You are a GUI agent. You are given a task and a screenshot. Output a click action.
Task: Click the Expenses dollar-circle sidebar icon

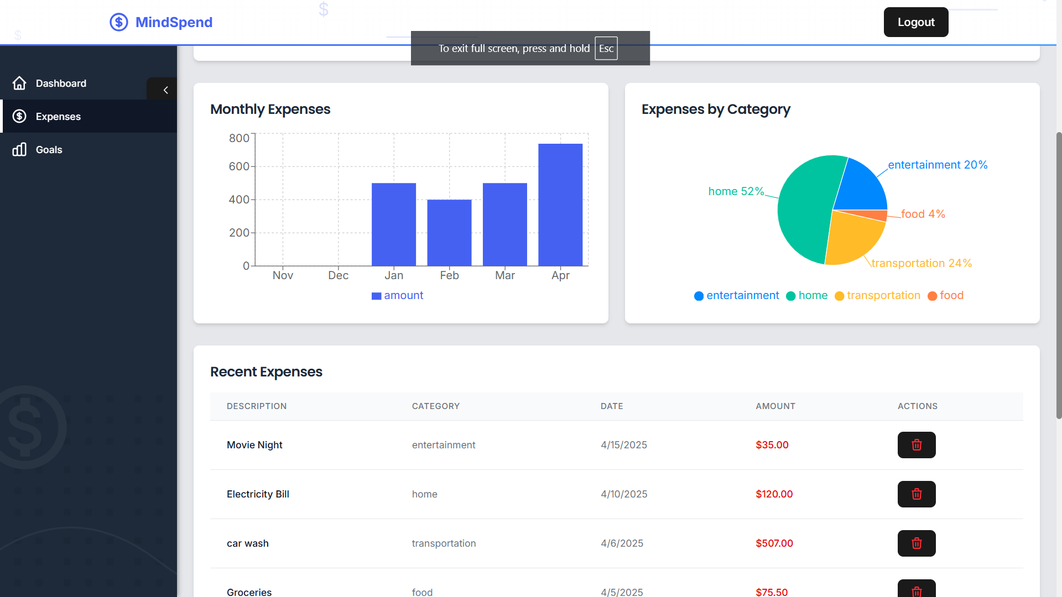[19, 116]
